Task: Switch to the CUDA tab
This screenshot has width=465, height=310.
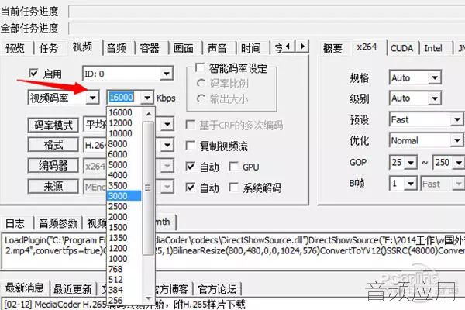Action: click(401, 48)
